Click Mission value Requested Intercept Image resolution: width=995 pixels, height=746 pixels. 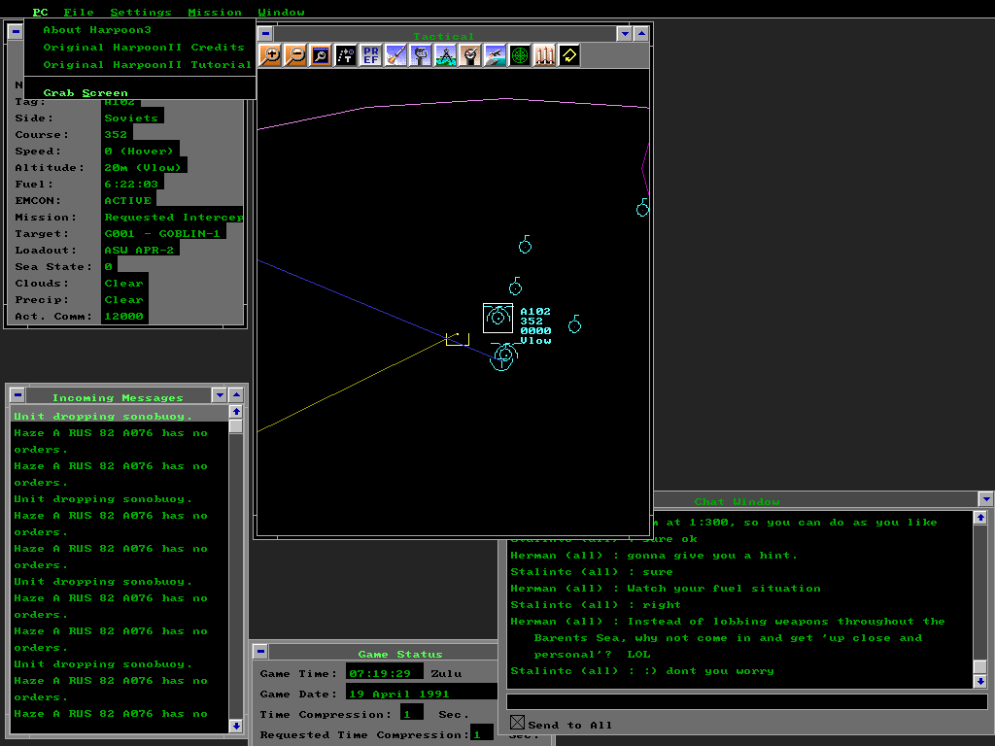point(172,217)
